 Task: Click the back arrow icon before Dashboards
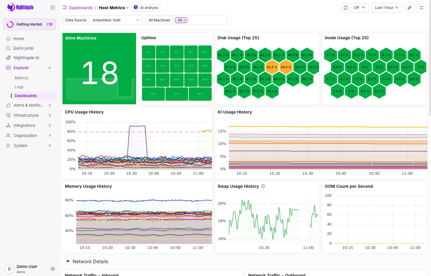click(x=65, y=7)
